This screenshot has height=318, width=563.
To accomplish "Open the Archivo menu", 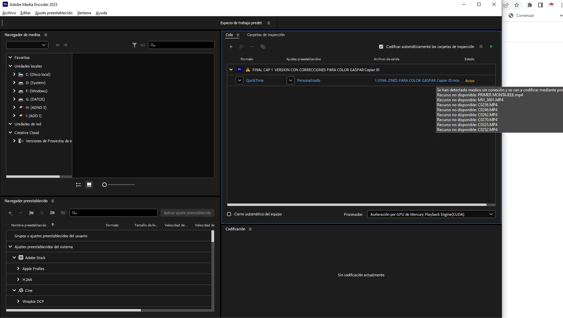I will click(9, 13).
